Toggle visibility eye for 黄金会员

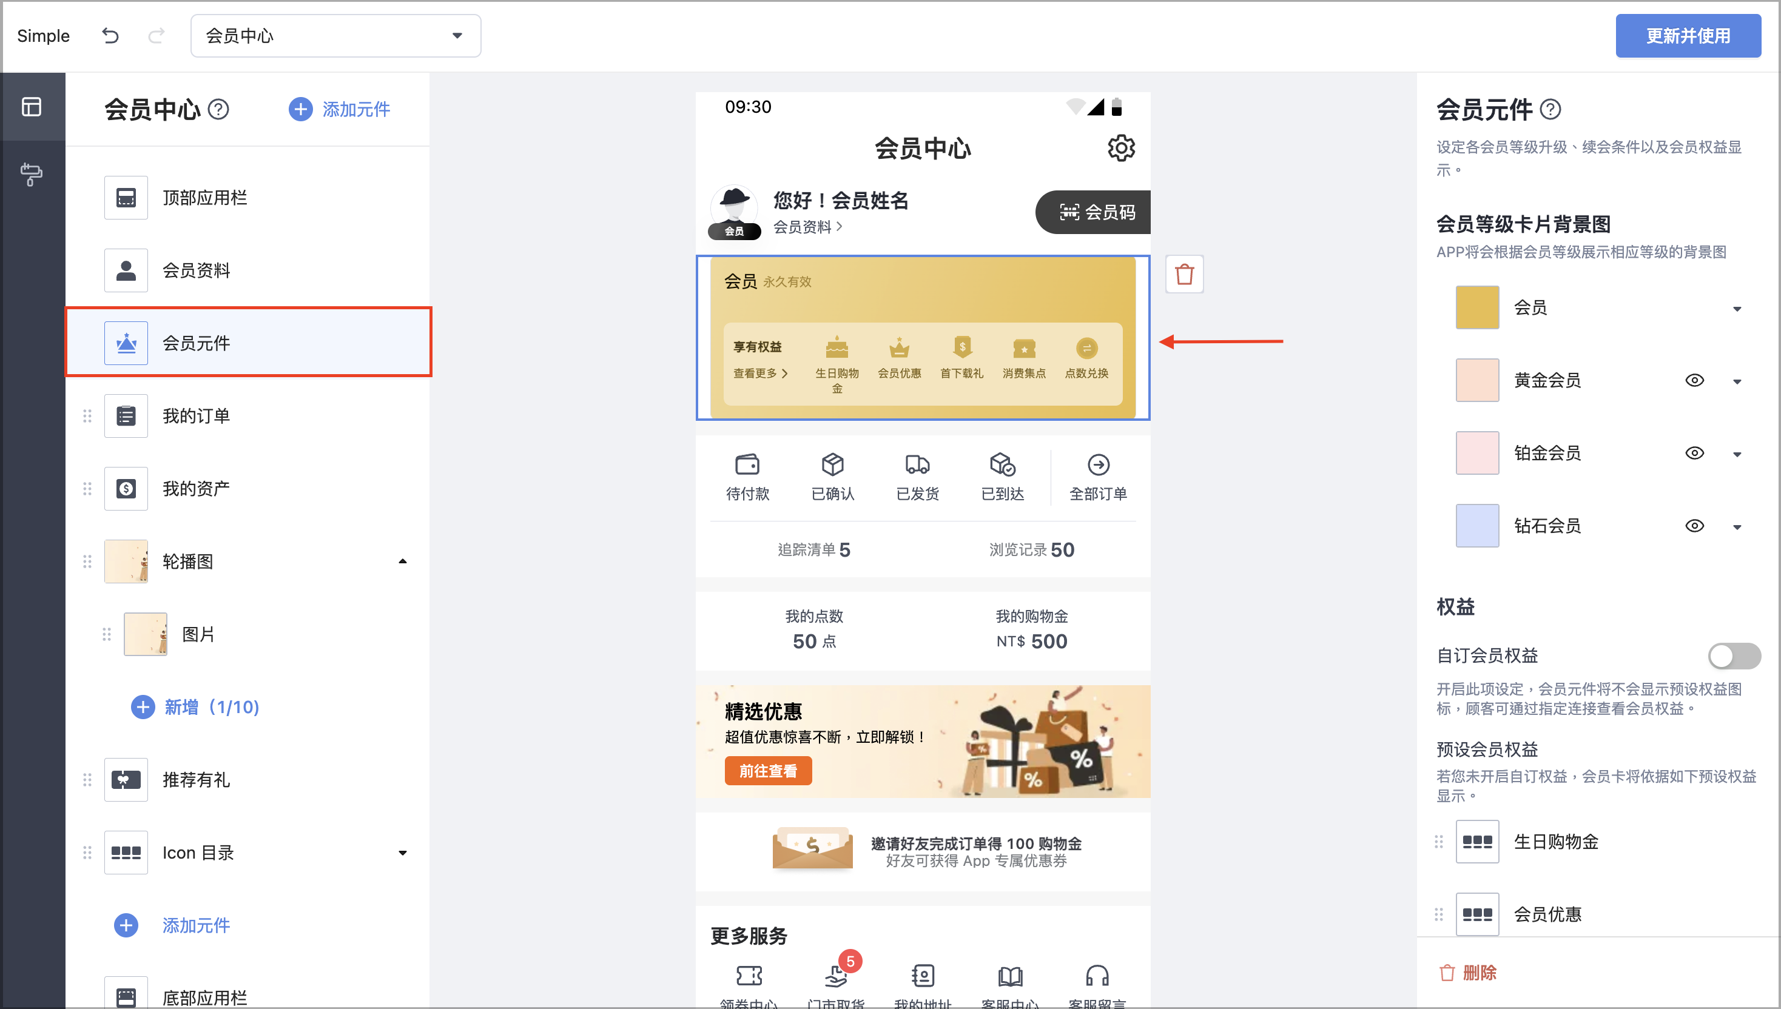1694,380
